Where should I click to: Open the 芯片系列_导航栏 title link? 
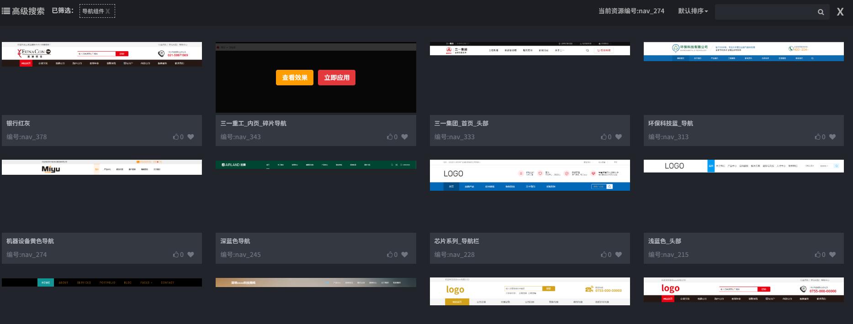coord(456,241)
